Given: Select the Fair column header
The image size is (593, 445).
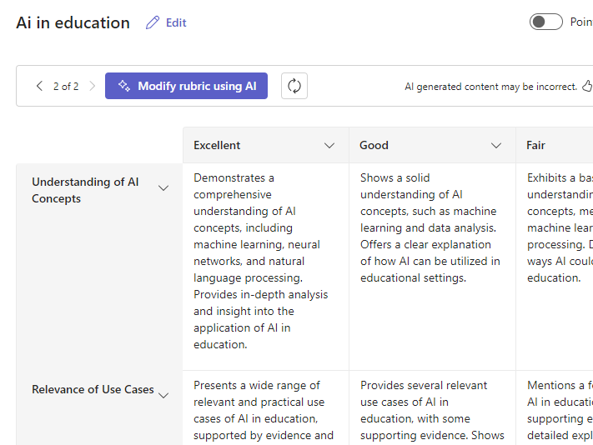Looking at the screenshot, I should click(536, 145).
